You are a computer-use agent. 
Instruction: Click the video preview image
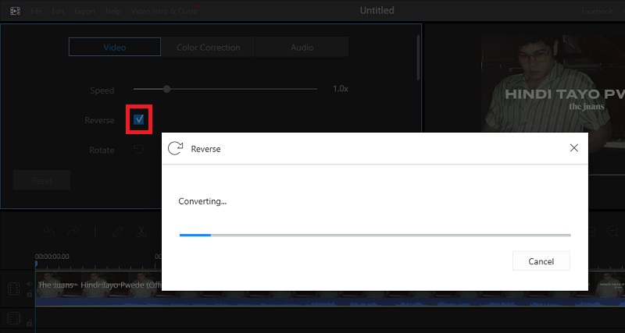[x=553, y=94]
